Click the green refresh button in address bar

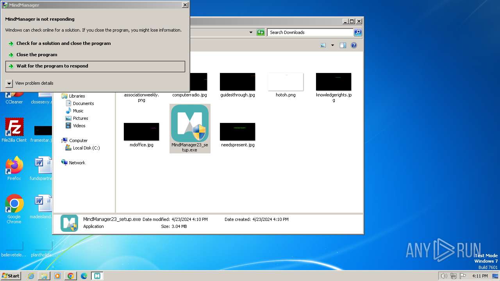(261, 32)
